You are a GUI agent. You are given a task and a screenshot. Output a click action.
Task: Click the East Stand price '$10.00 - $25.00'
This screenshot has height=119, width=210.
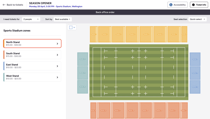14,67
